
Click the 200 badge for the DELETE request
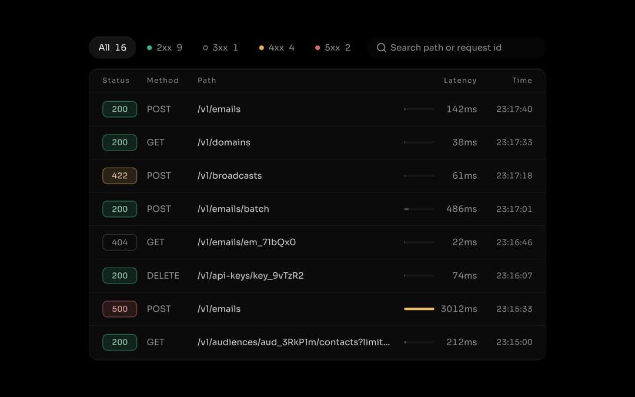click(x=119, y=275)
